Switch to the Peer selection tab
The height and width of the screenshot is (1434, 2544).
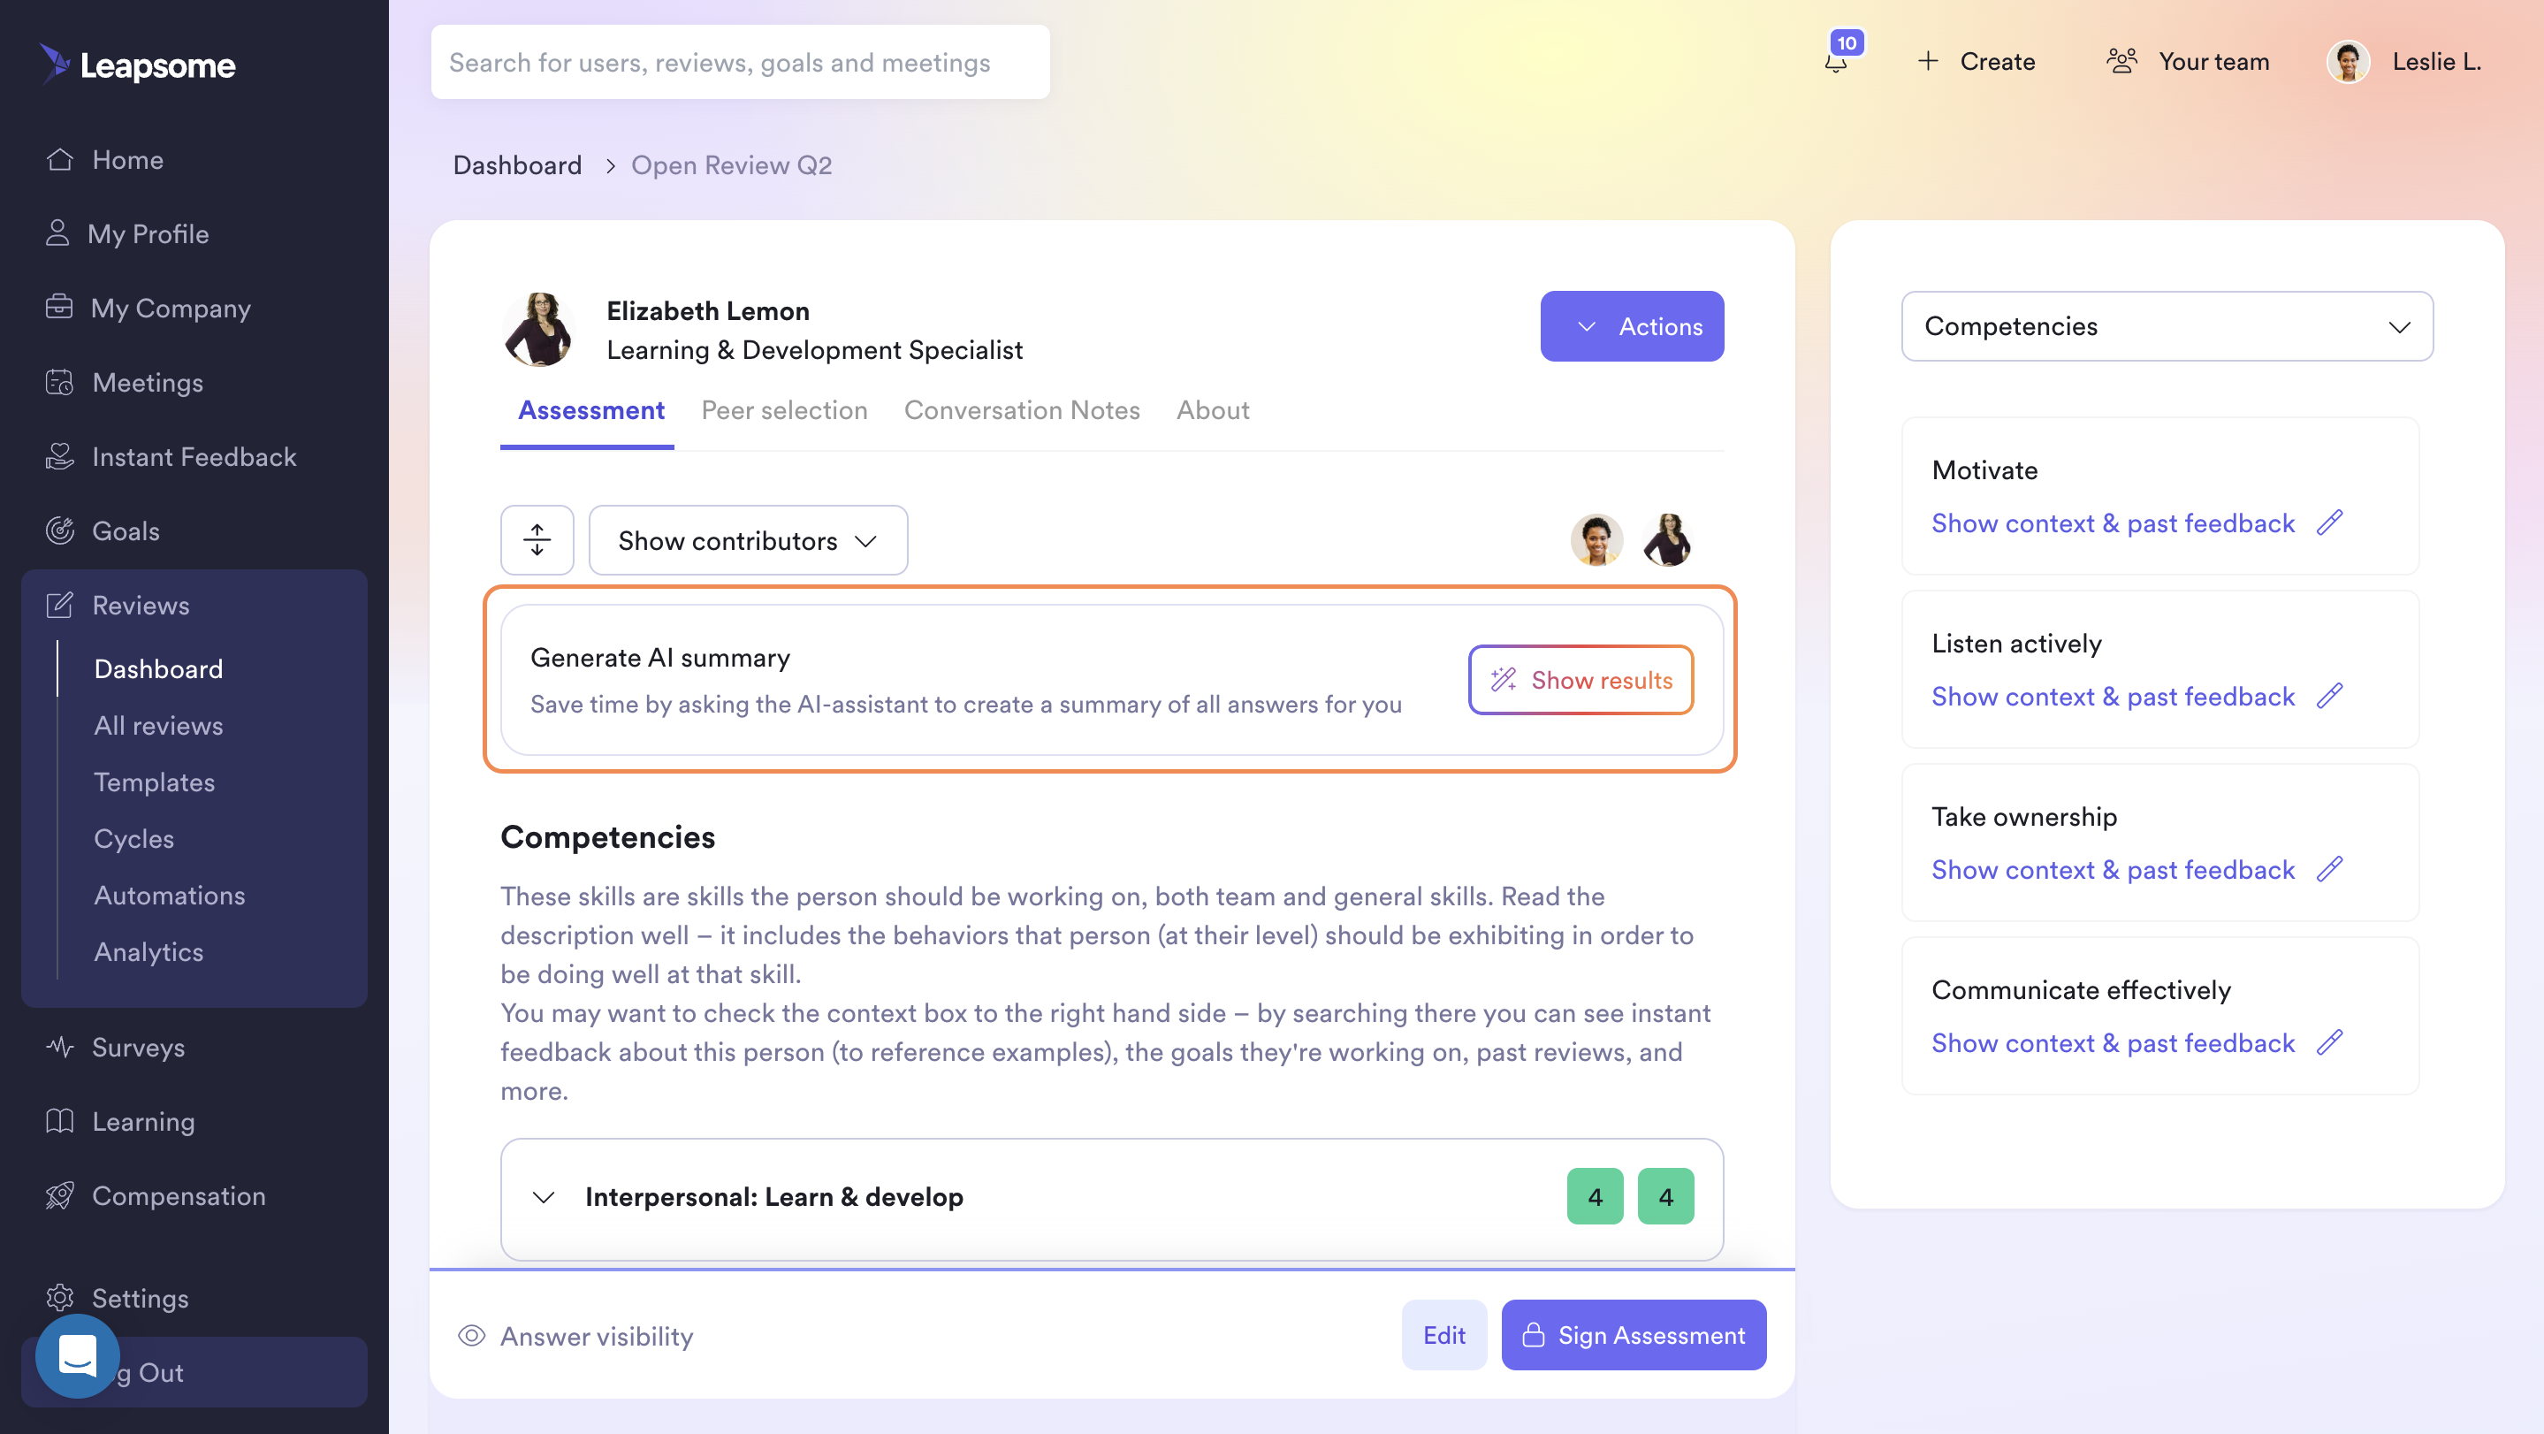tap(784, 410)
